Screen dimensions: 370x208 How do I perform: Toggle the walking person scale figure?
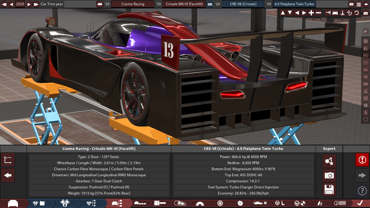pos(366,112)
